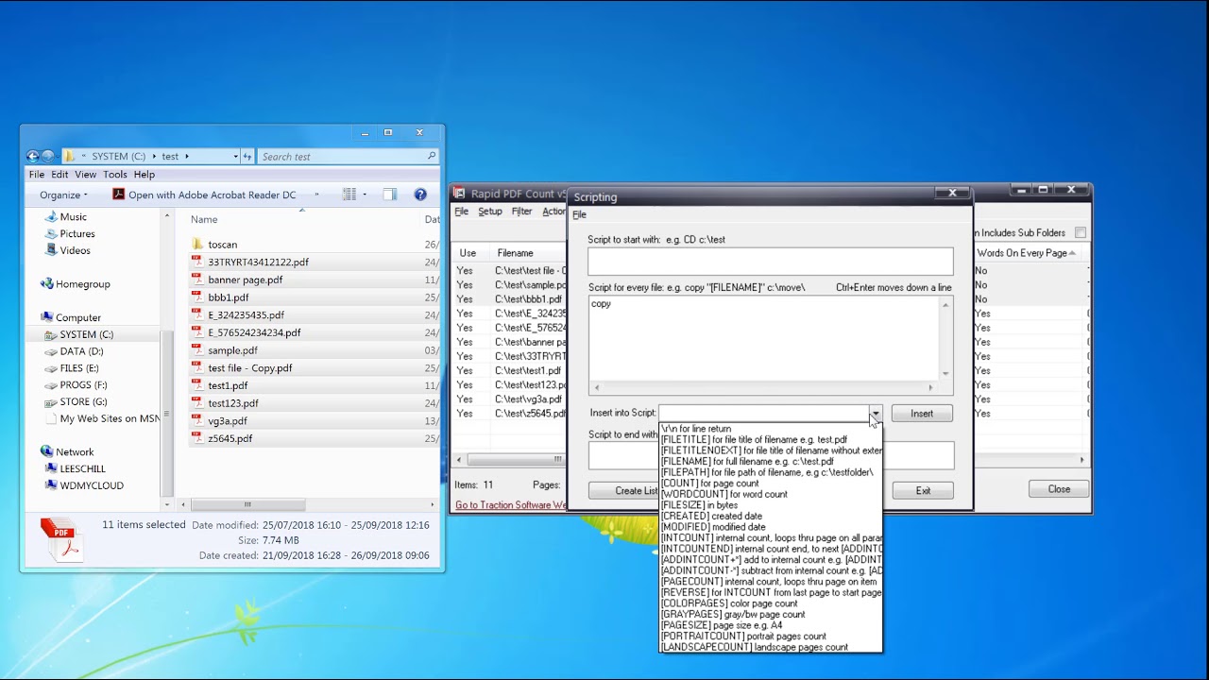Click the Name column header in Explorer
The image size is (1209, 680).
point(204,219)
